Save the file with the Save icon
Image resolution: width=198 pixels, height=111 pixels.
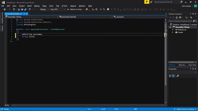tap(22, 10)
